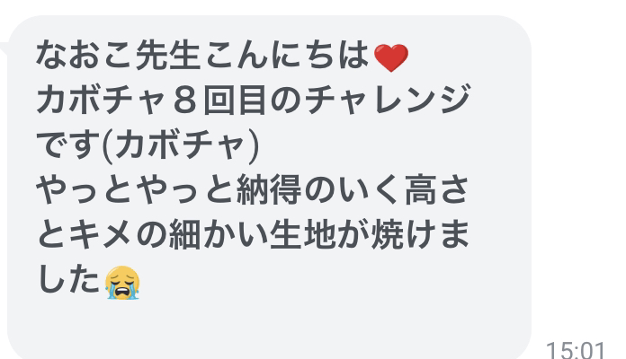Click the word 細かい in the message
The width and height of the screenshot is (626, 359).
[x=219, y=235]
